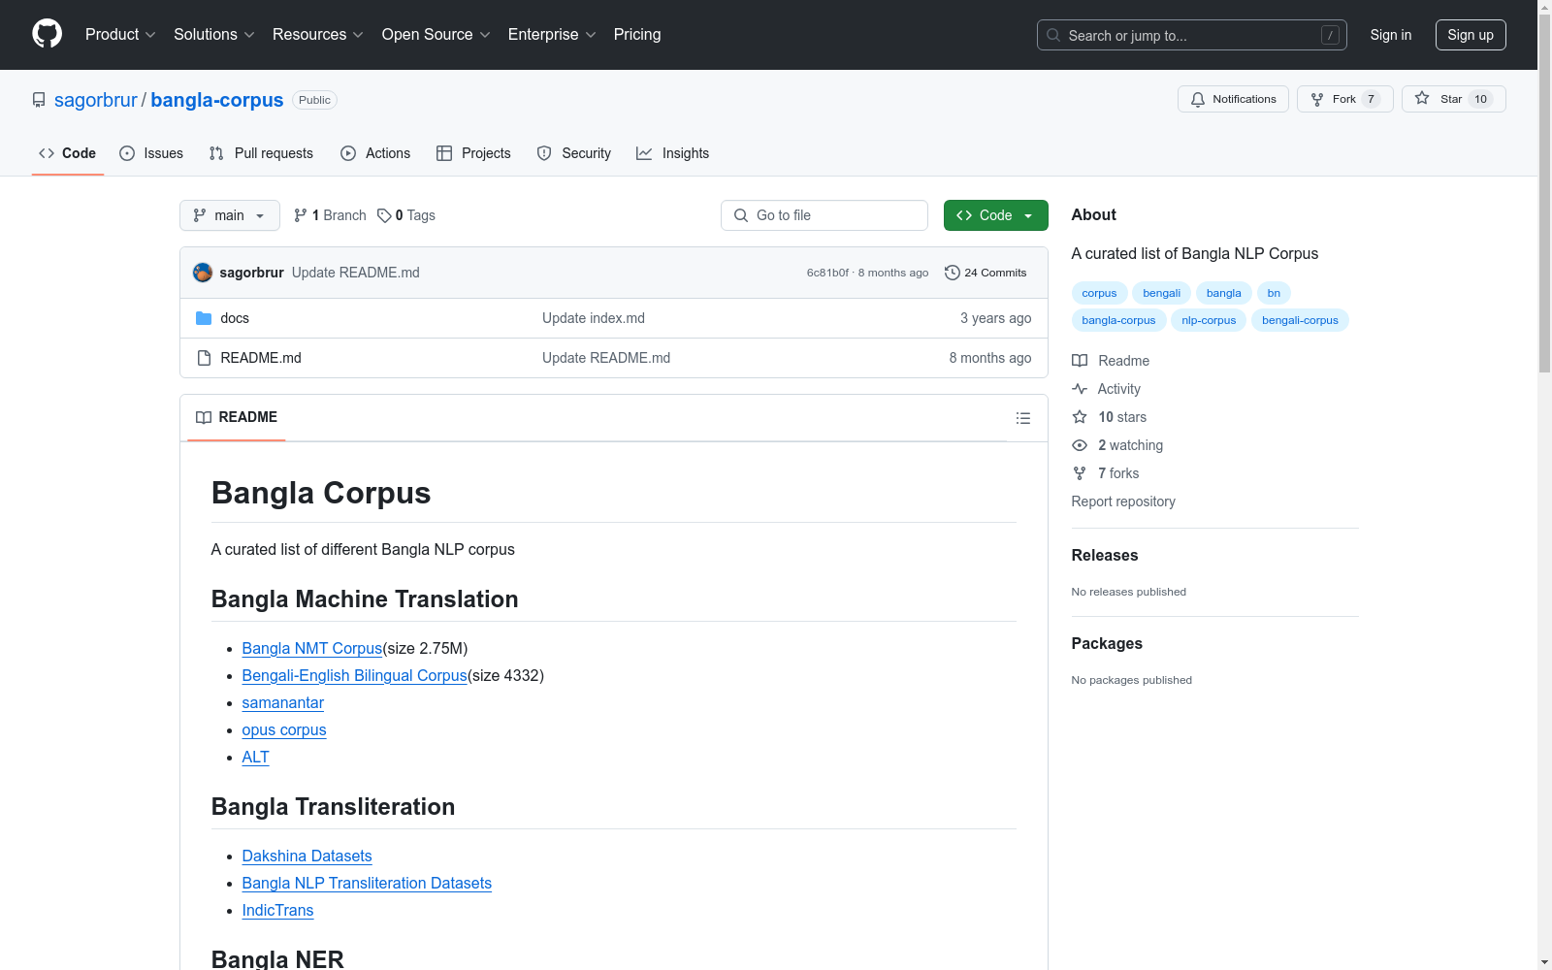Click the stars icon in About sidebar
The height and width of the screenshot is (970, 1552).
[x=1080, y=417]
